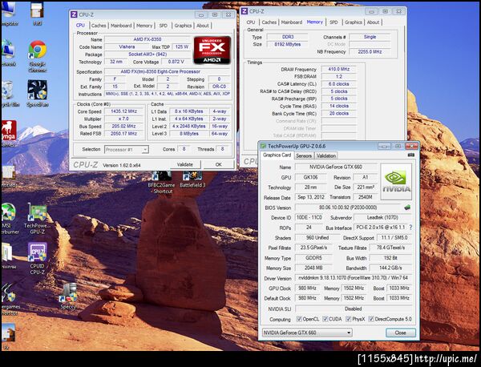The image size is (481, 367).
Task: Click the Core Voltage value 0.872 V
Action: pyautogui.click(x=176, y=62)
